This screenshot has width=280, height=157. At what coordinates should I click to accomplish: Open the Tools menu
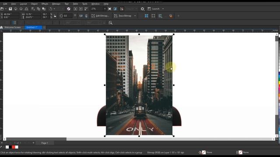(x=84, y=4)
